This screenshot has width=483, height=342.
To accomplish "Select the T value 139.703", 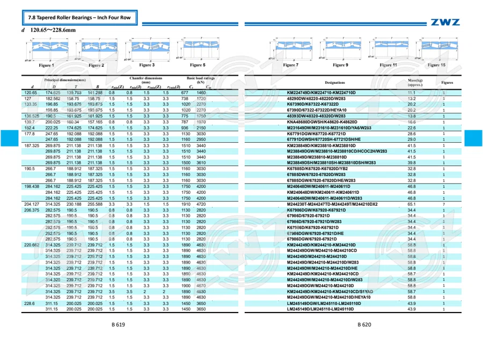I will [x=74, y=93].
